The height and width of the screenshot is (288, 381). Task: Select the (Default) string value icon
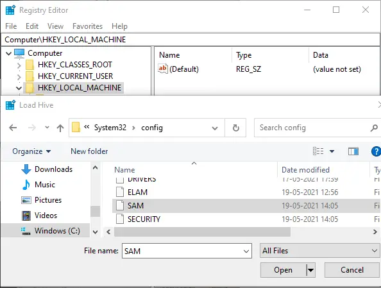(x=162, y=69)
